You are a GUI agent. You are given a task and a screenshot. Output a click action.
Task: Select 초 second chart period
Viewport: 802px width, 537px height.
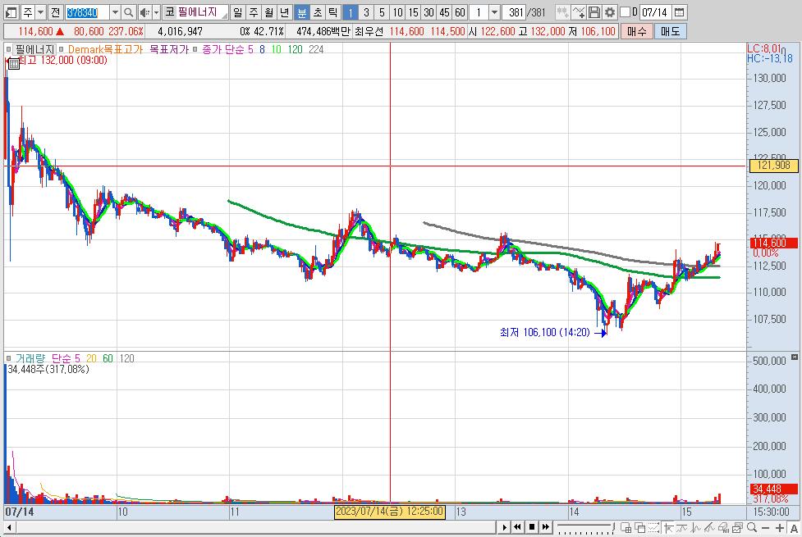[318, 12]
